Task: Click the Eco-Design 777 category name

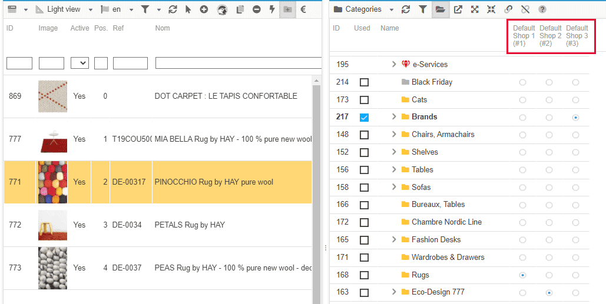Action: (x=438, y=292)
